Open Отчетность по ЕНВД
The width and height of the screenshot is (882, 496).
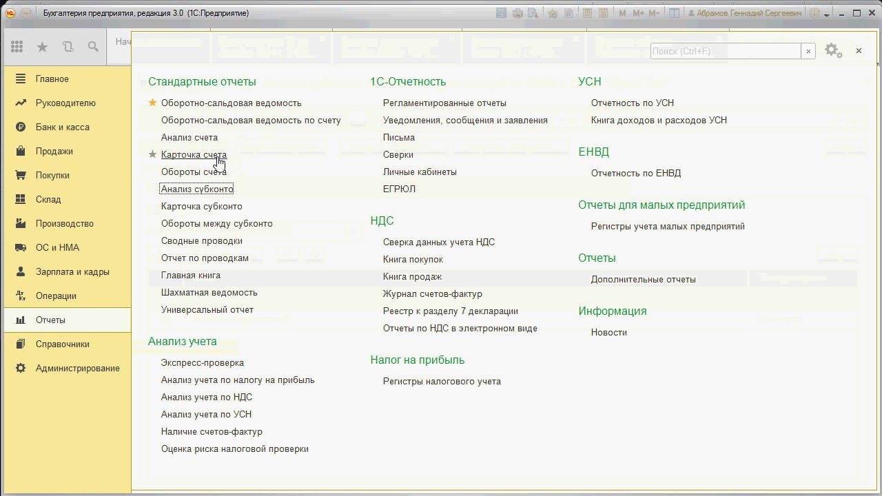tap(636, 173)
